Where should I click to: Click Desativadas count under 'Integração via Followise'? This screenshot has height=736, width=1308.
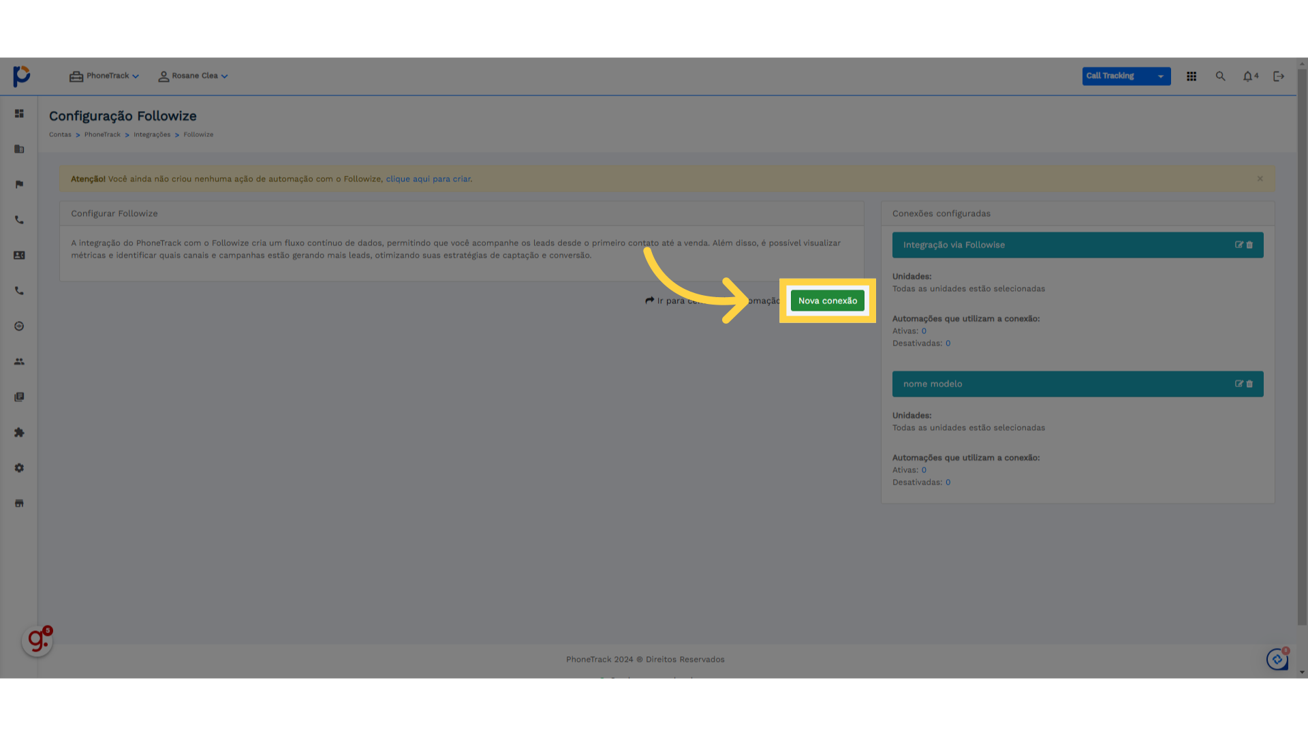[948, 343]
